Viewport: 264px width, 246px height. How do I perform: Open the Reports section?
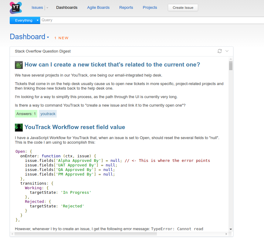(x=126, y=8)
